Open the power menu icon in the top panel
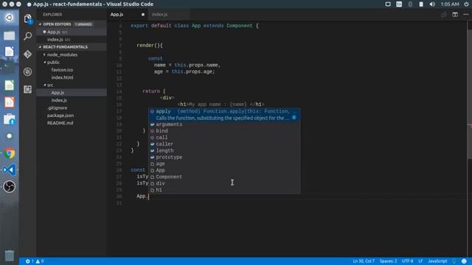Viewport: 472px width, 265px height. pyautogui.click(x=466, y=4)
